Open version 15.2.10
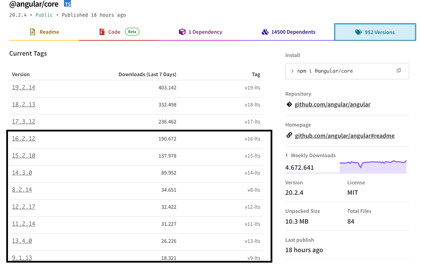The height and width of the screenshot is (264, 421). [x=24, y=156]
